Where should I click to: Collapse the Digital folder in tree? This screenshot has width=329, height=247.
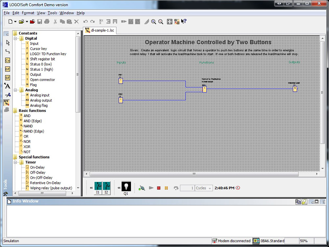click(x=15, y=38)
